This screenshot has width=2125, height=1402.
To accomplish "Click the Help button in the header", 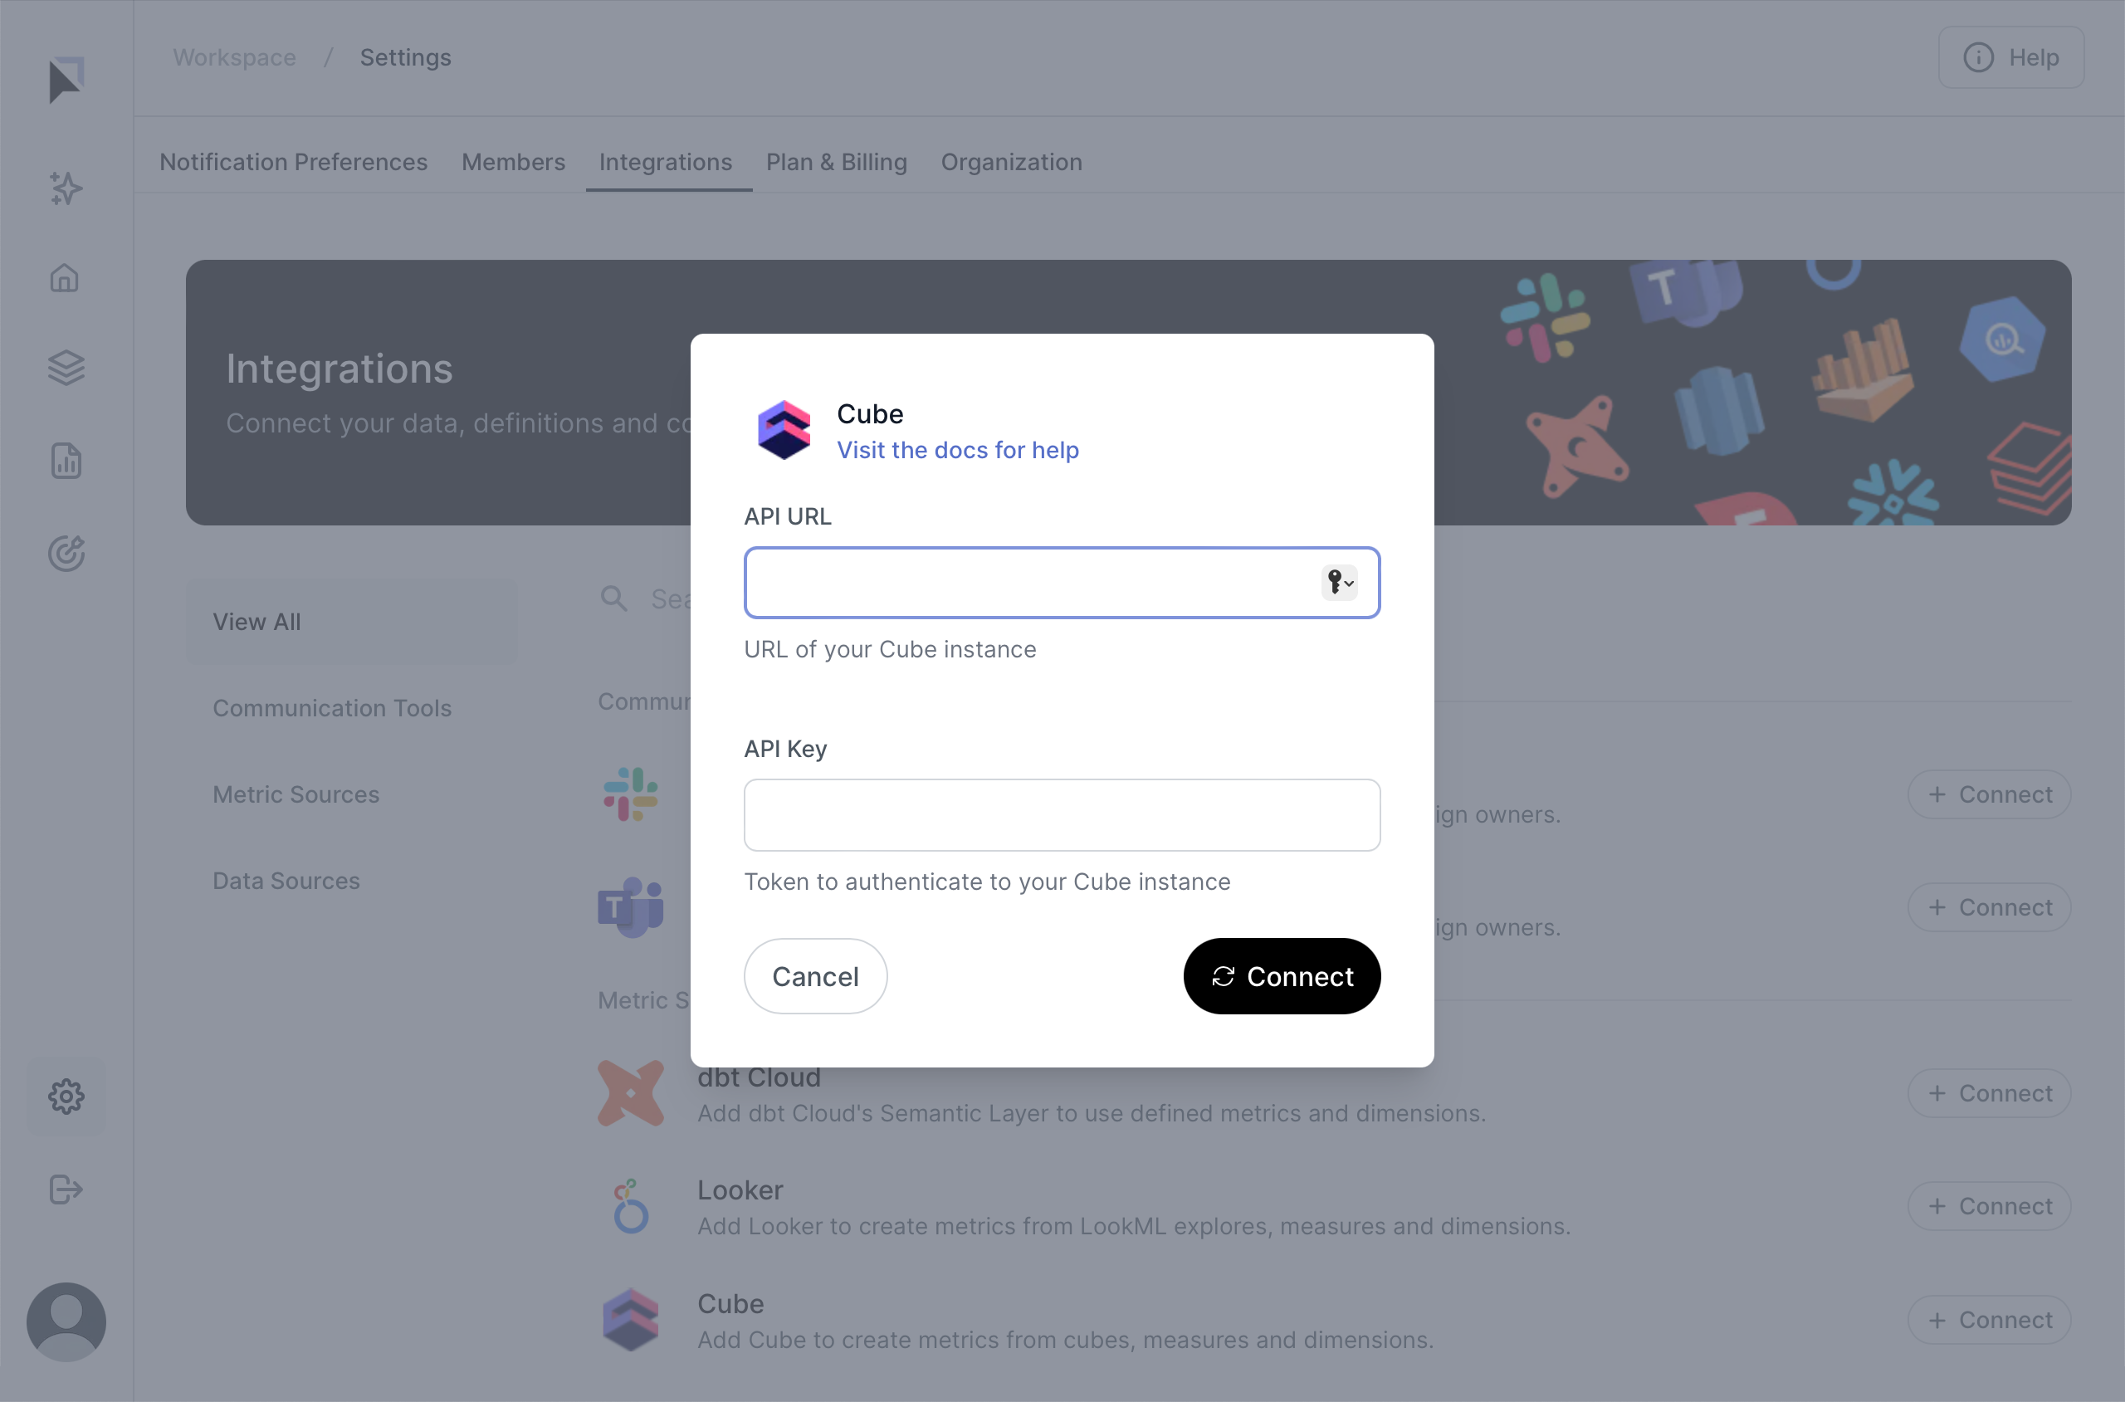I will coord(2010,57).
